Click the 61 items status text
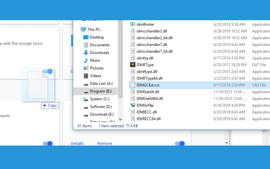 (x=85, y=126)
